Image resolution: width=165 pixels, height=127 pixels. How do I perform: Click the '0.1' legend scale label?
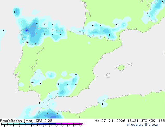click(3, 126)
